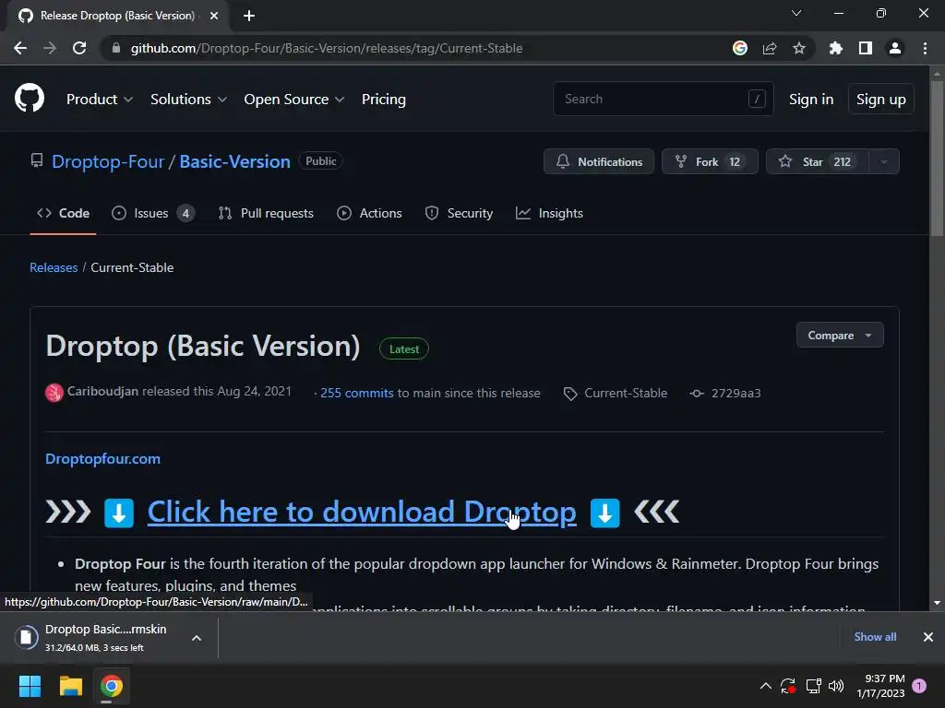Go to Releases breadcrumb link
The width and height of the screenshot is (945, 708).
(x=54, y=267)
